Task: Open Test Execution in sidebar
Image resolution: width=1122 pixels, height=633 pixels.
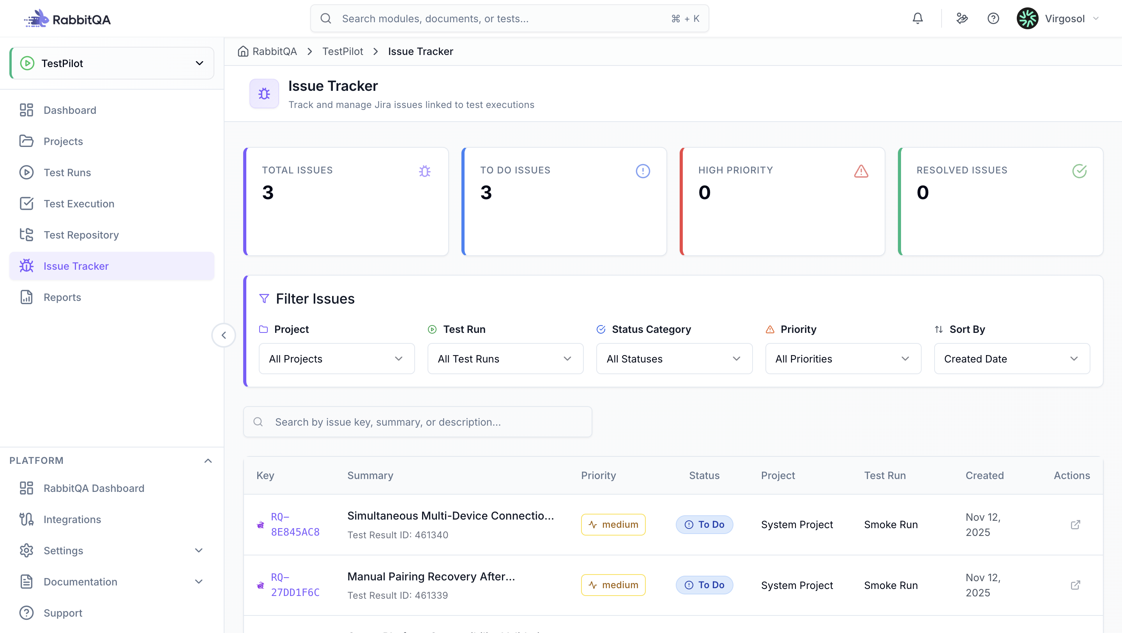Action: (x=112, y=203)
